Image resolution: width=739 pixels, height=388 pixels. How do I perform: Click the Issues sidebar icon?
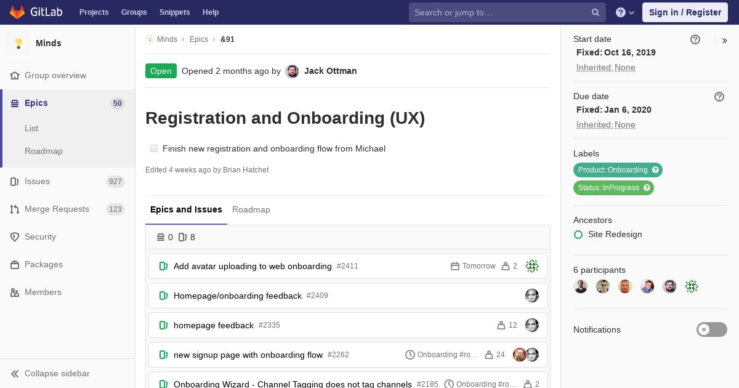point(15,181)
